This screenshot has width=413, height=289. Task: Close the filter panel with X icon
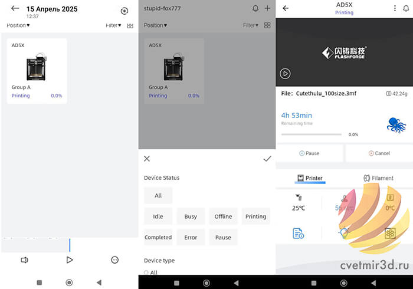[147, 159]
